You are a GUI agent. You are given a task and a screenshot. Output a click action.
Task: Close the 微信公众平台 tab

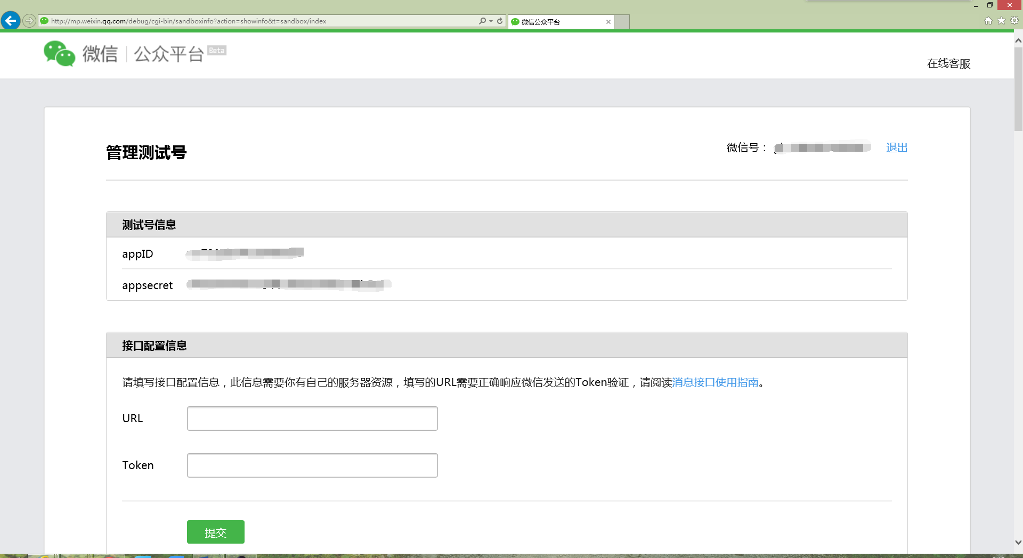pyautogui.click(x=608, y=22)
